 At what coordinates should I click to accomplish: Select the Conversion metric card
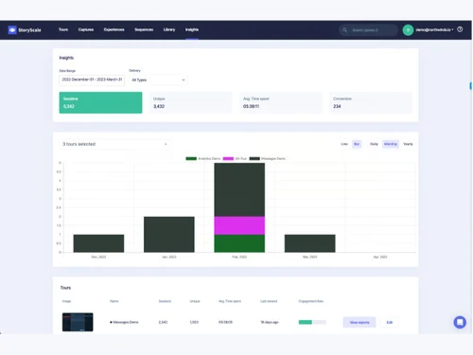(x=371, y=102)
